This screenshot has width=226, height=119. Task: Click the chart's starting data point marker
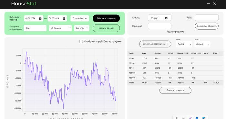[25, 63]
